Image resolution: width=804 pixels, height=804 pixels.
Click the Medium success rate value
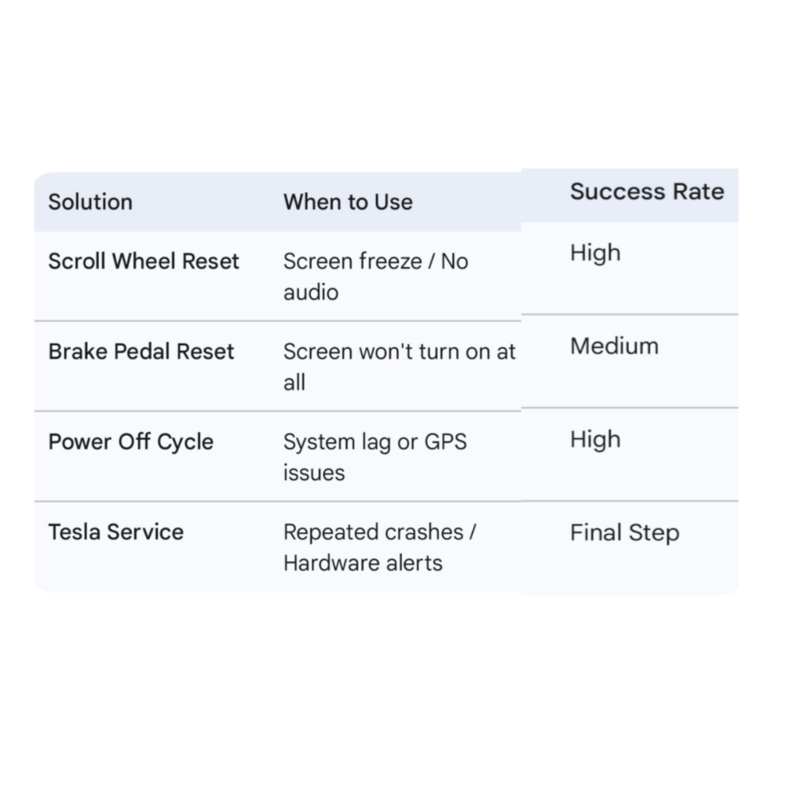coord(614,346)
